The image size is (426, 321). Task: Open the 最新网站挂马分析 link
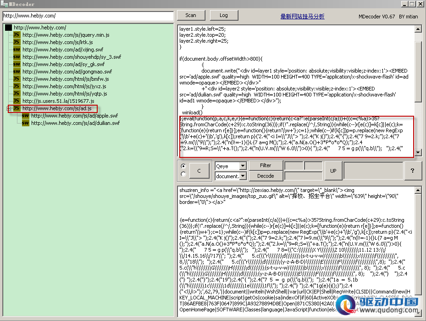pos(302,17)
